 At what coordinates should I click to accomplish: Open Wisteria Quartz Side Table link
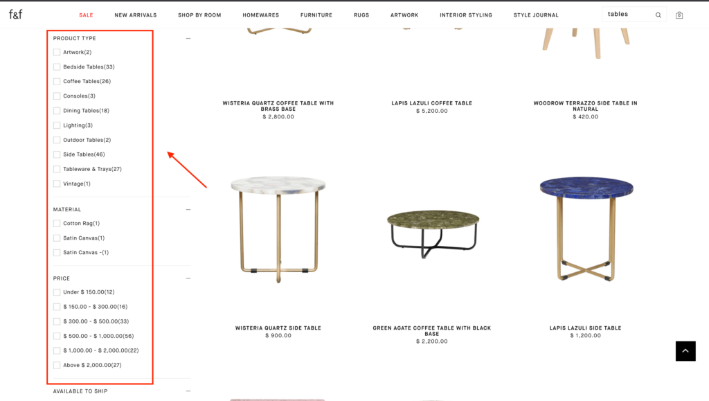pyautogui.click(x=278, y=328)
